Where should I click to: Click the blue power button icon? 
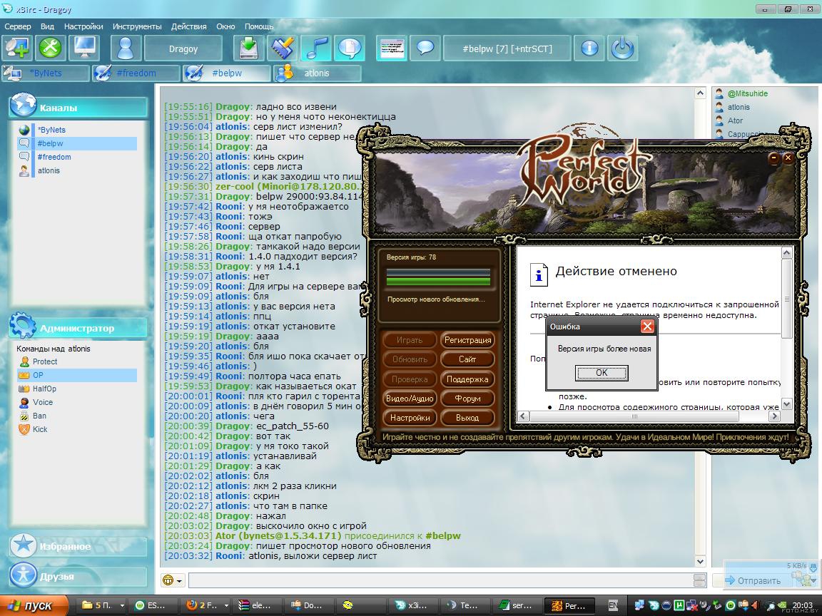(623, 48)
